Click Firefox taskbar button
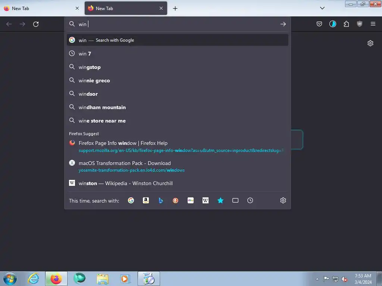Image resolution: width=382 pixels, height=286 pixels. click(x=56, y=279)
